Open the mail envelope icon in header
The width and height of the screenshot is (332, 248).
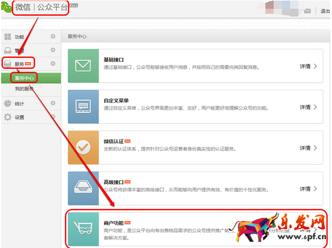(307, 11)
